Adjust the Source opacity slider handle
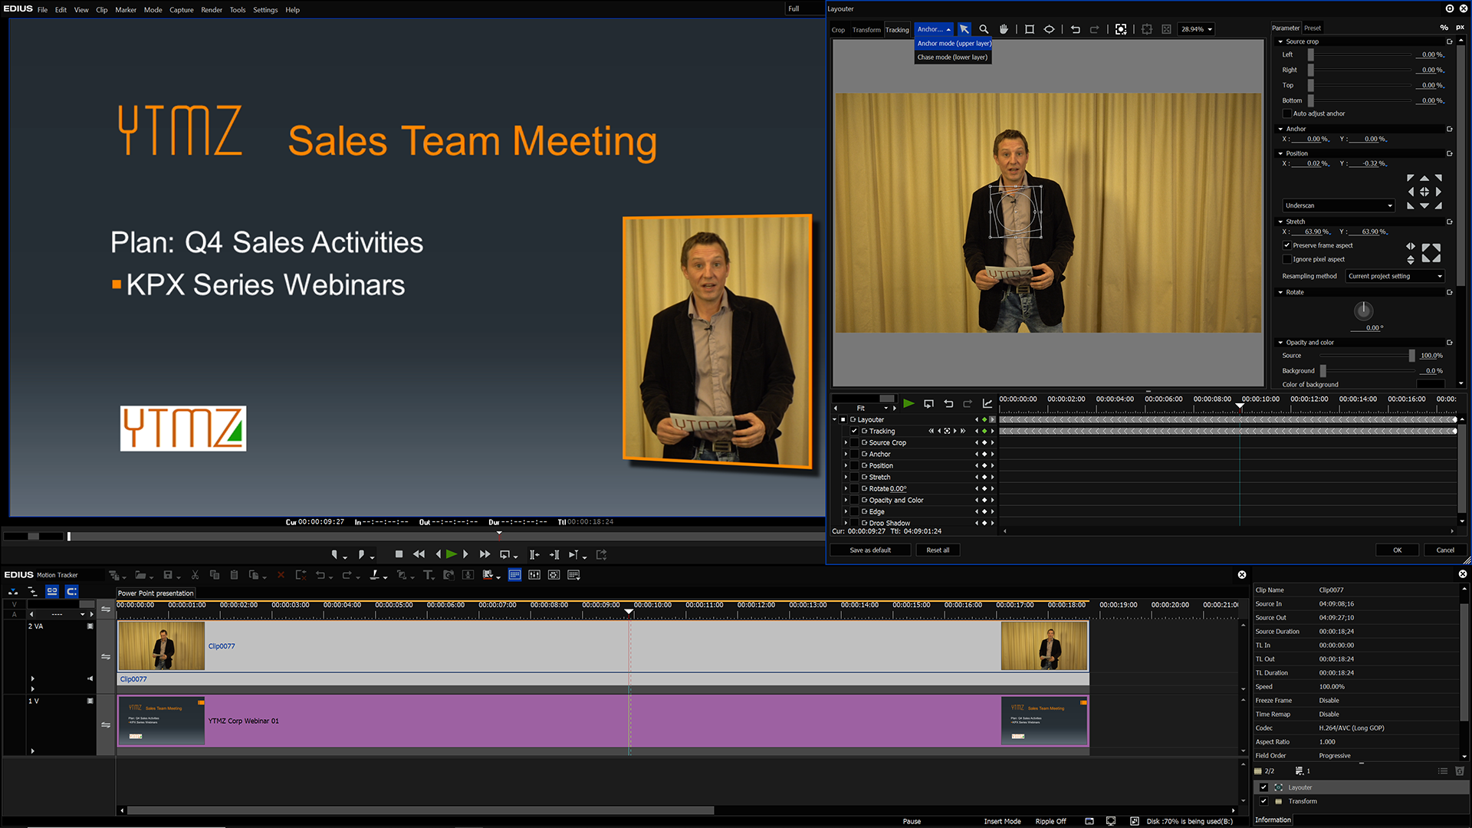Image resolution: width=1472 pixels, height=828 pixels. click(1411, 356)
